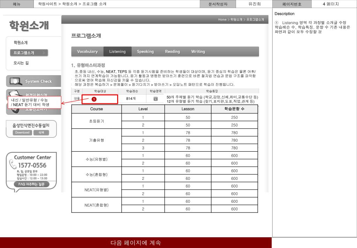Screen dimensions: 357x248
Task: Select the Listening tab
Action: (117, 51)
